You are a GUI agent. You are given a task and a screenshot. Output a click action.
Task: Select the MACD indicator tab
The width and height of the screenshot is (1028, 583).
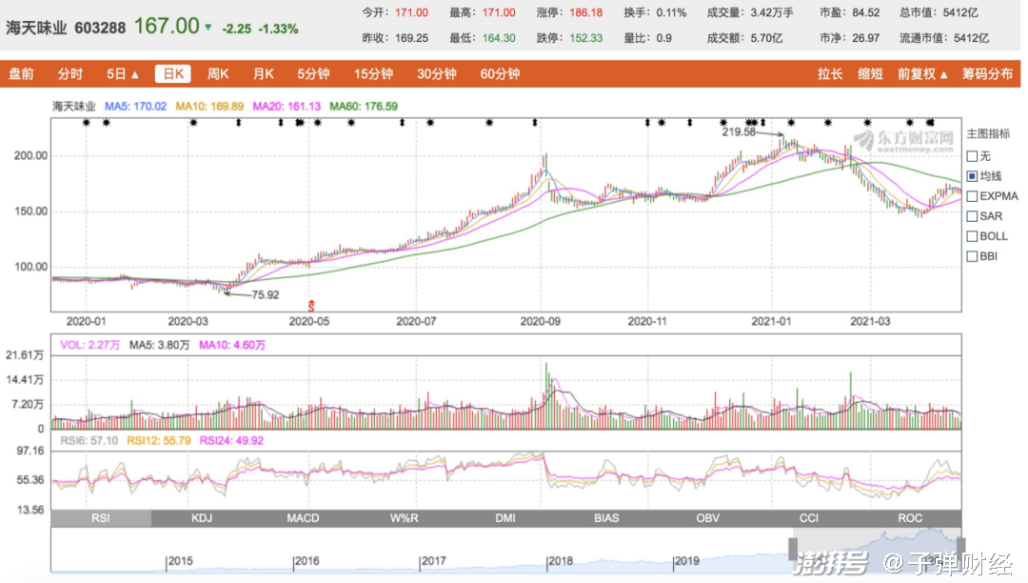(x=303, y=518)
